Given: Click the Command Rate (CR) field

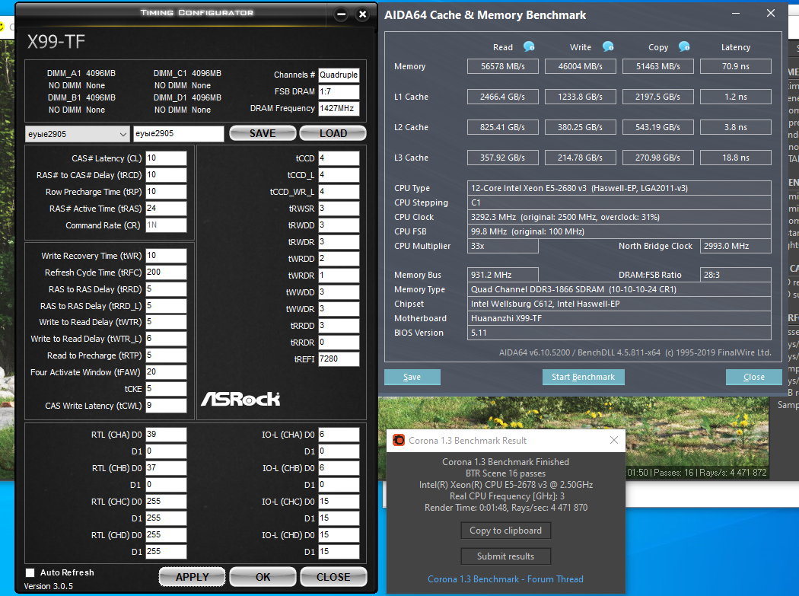Looking at the screenshot, I should tap(166, 225).
